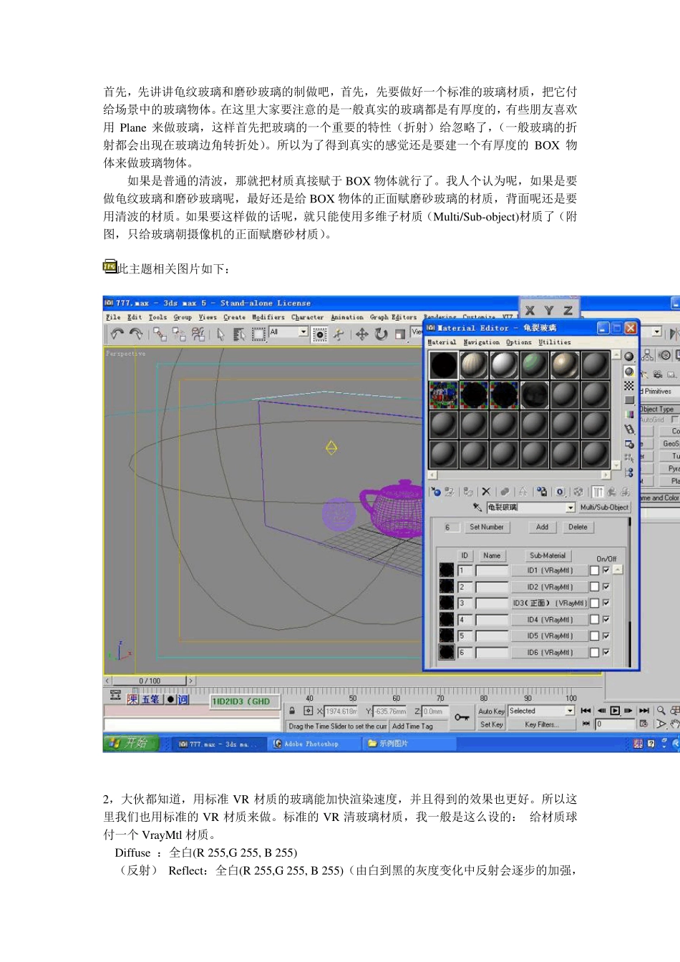Click the Material Effects Channel 0 icon
Screen dimensions: 680x962
(560, 492)
